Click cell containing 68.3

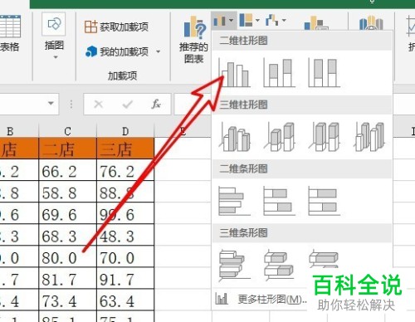(68, 235)
